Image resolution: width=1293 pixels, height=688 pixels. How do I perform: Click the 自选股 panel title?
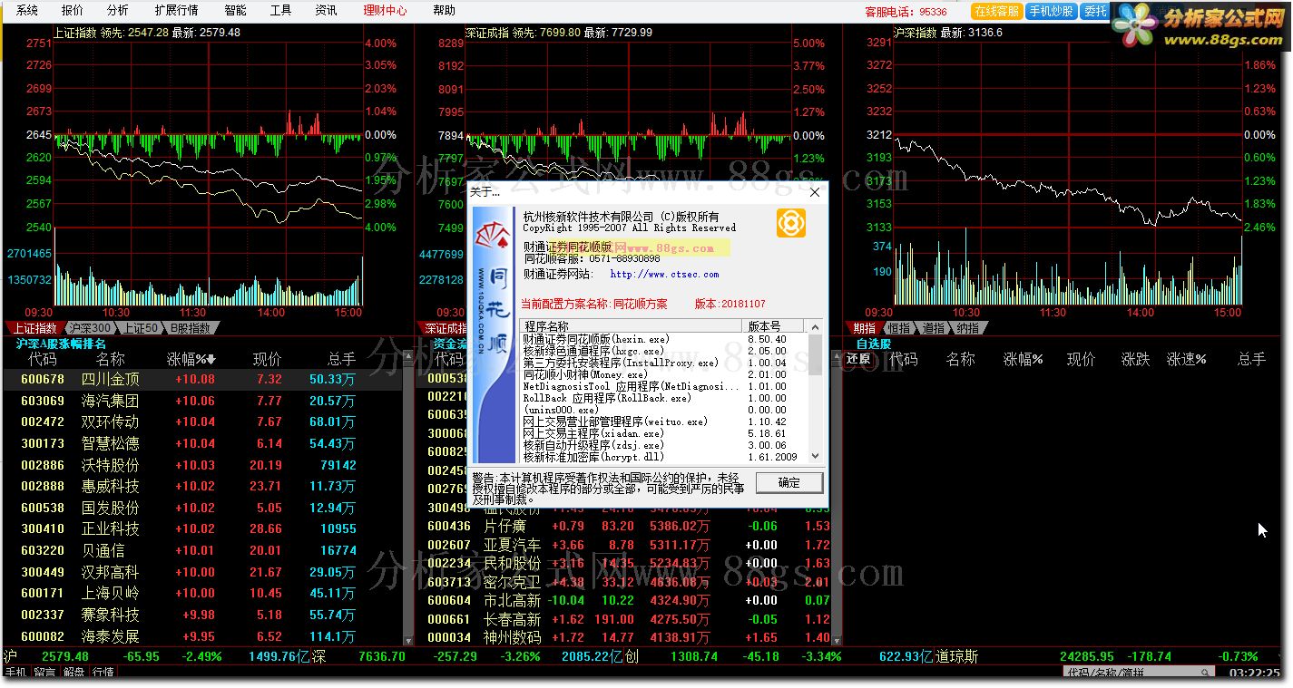coord(874,344)
